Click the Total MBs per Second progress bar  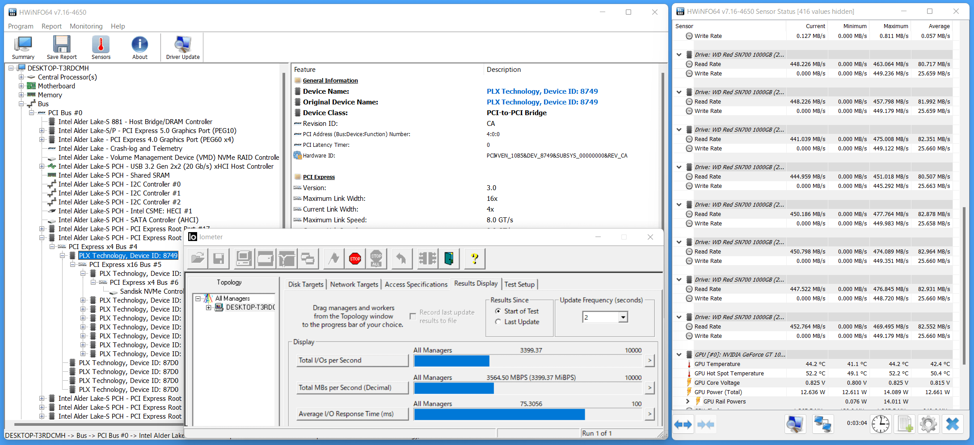(x=528, y=388)
